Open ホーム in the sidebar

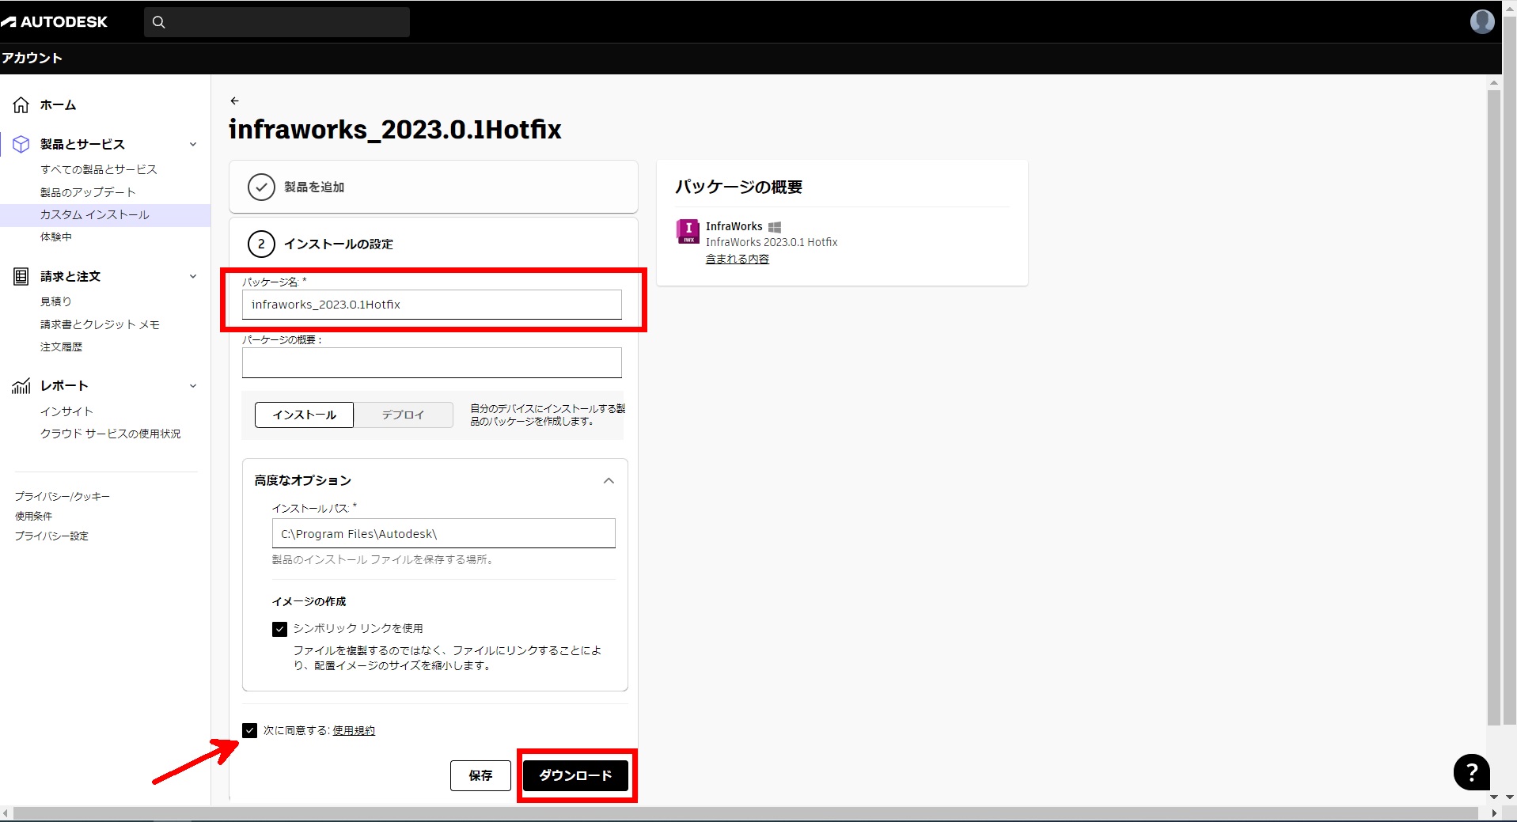58,104
